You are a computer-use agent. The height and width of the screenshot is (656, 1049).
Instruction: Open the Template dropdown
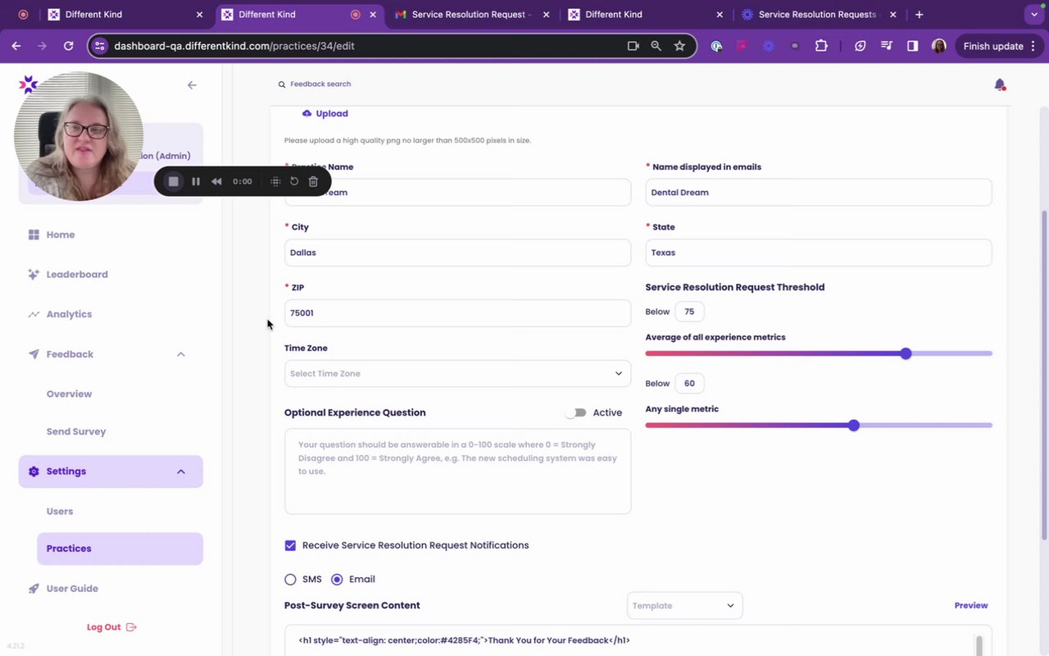[x=684, y=606]
